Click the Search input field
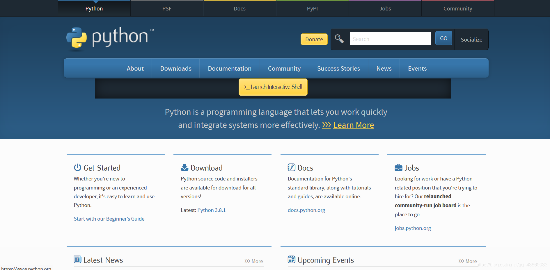 390,38
